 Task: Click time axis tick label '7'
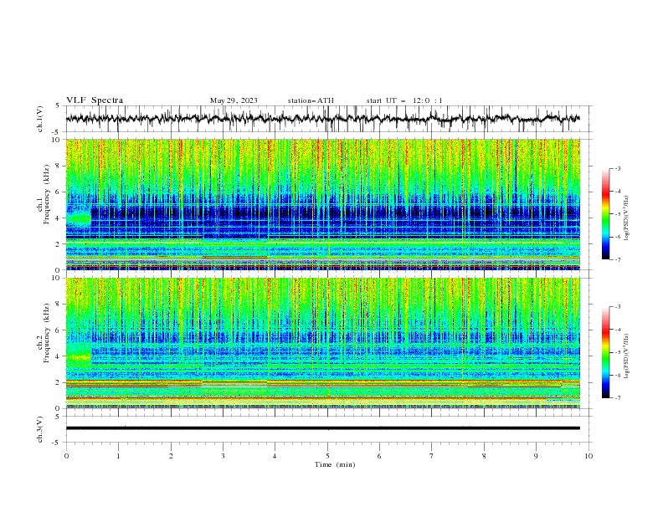(432, 456)
